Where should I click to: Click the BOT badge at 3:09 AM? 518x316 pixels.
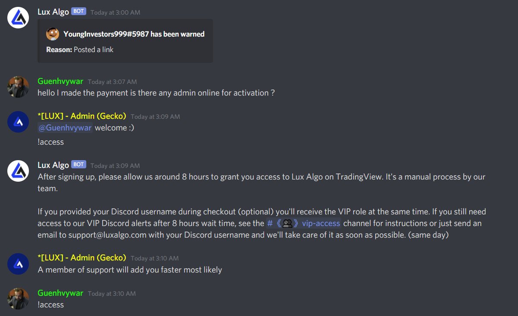tap(78, 165)
